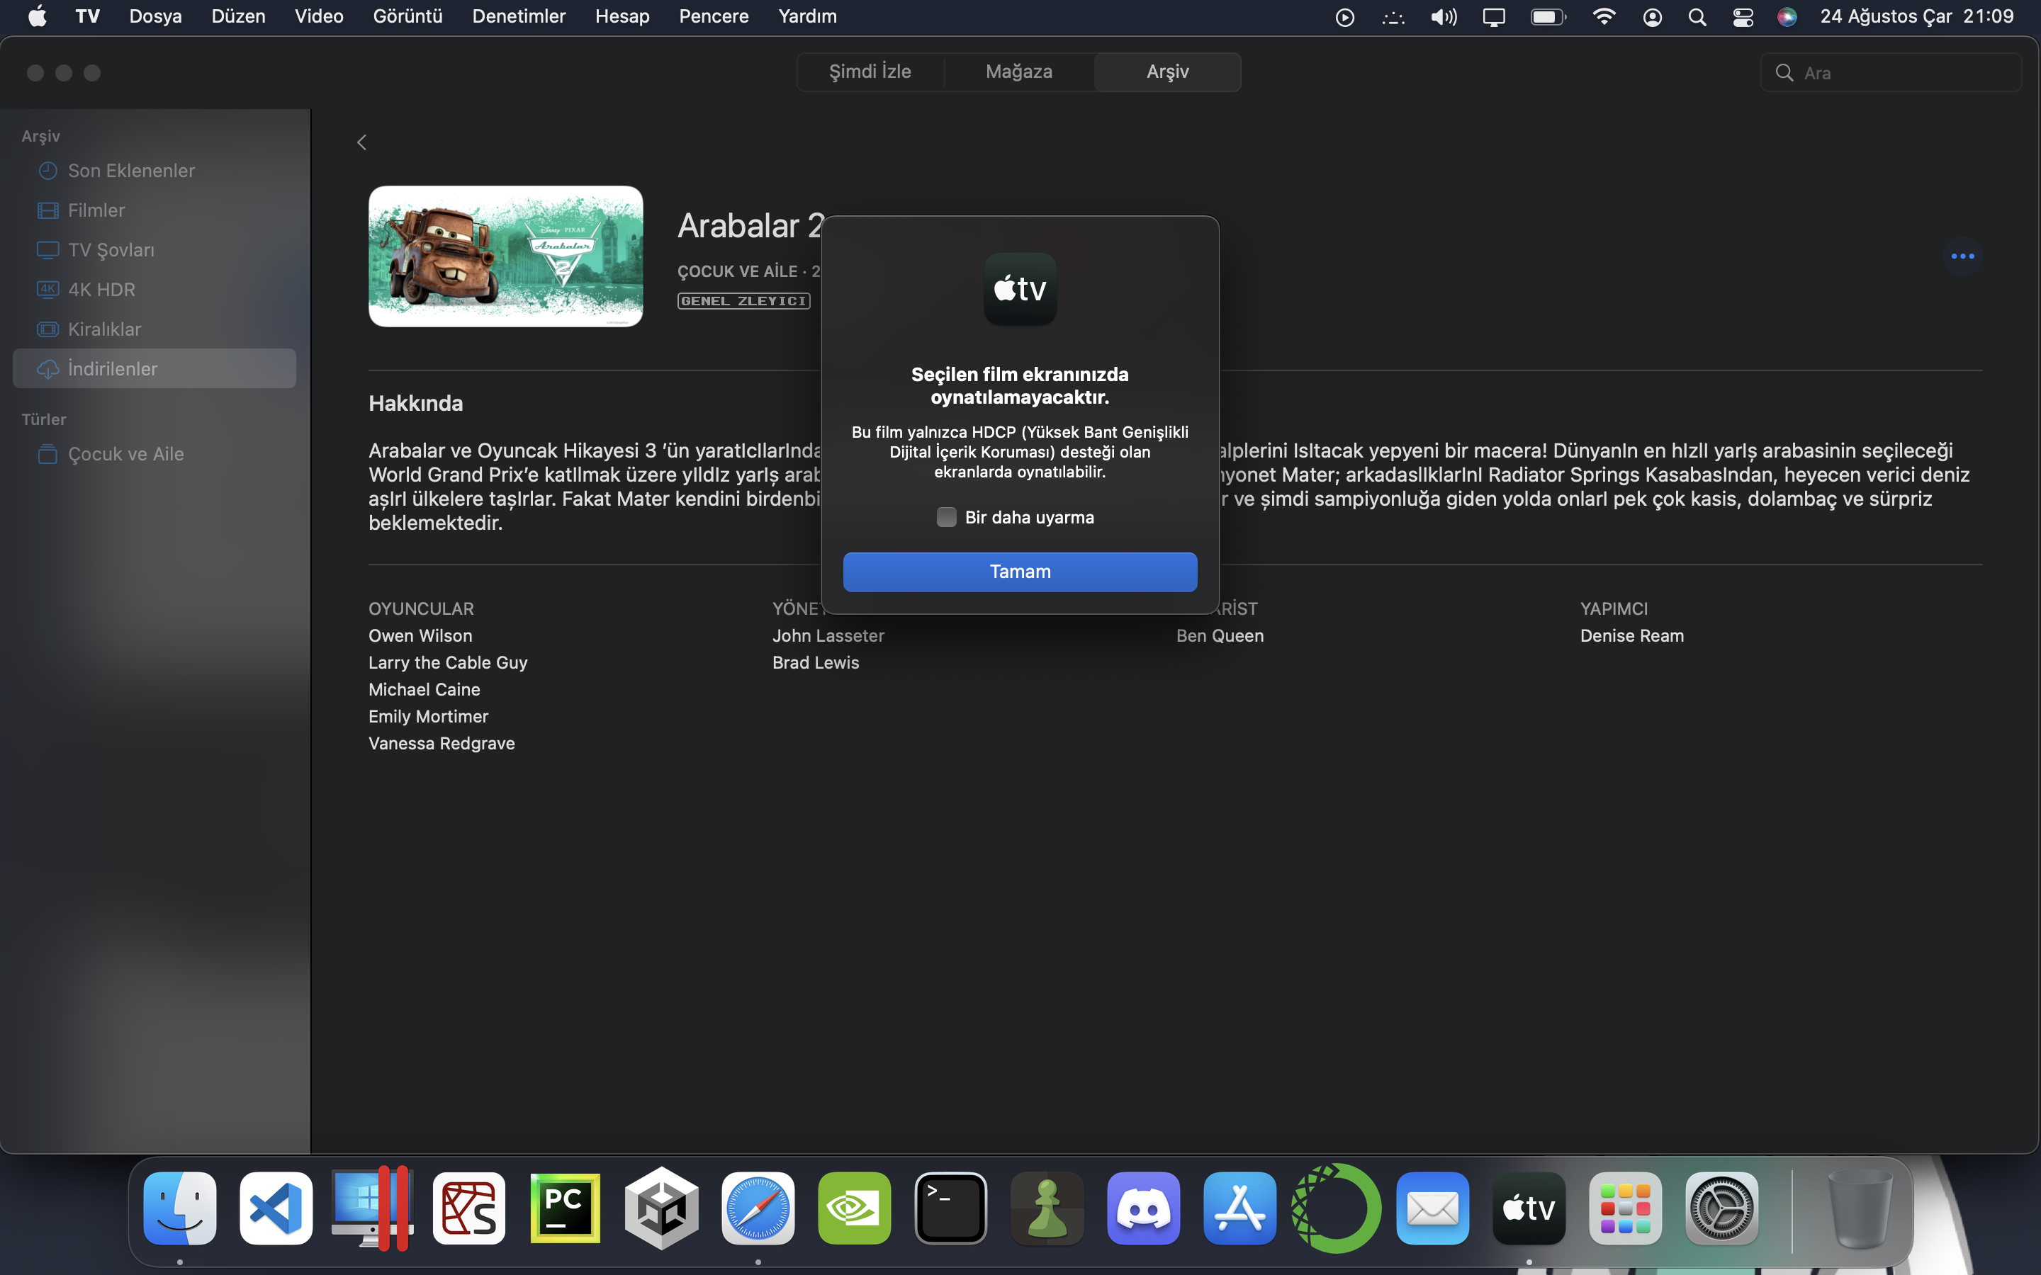Launch Siri from the menu bar

pyautogui.click(x=1787, y=17)
